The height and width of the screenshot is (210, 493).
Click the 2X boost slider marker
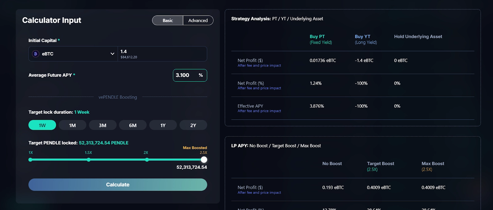[147, 160]
